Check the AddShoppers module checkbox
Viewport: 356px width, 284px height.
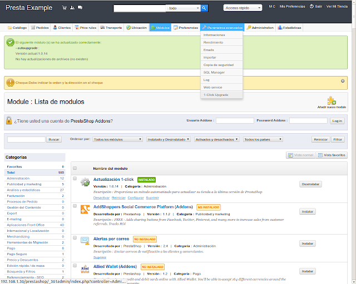75,206
